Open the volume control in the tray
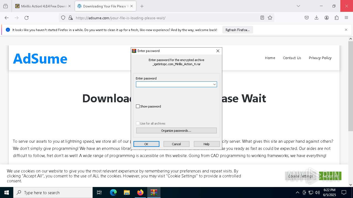Viewport: 353px width, 198px height. tap(317, 193)
